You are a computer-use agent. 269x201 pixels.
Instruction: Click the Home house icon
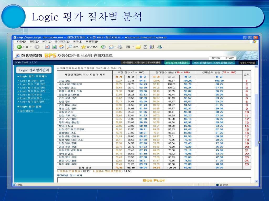pos(61,47)
